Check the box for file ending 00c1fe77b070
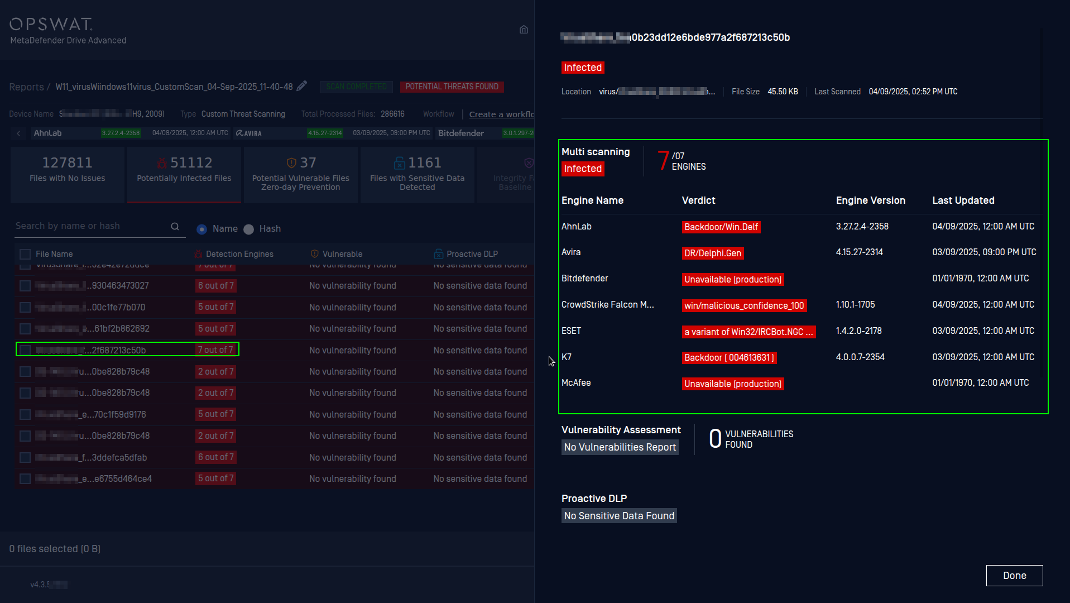This screenshot has width=1070, height=603. (x=25, y=307)
